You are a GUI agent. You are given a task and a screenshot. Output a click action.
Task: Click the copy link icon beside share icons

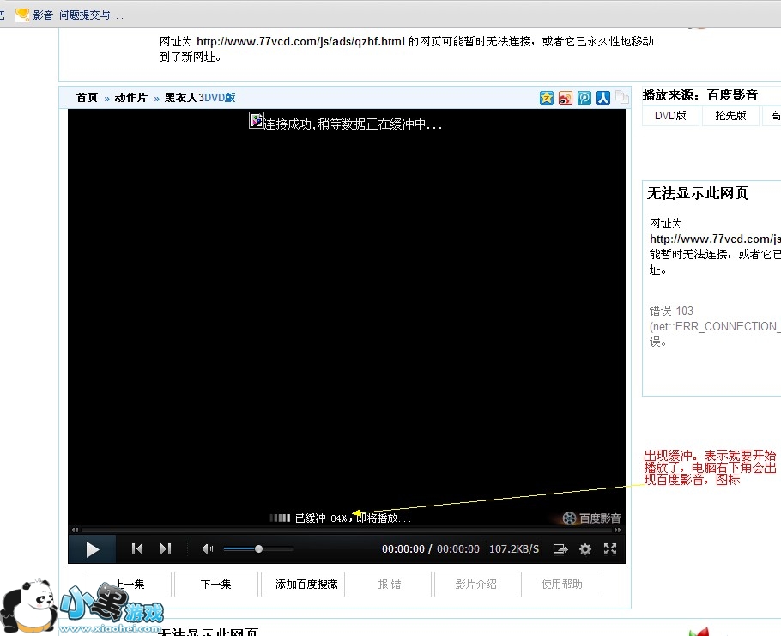[621, 98]
